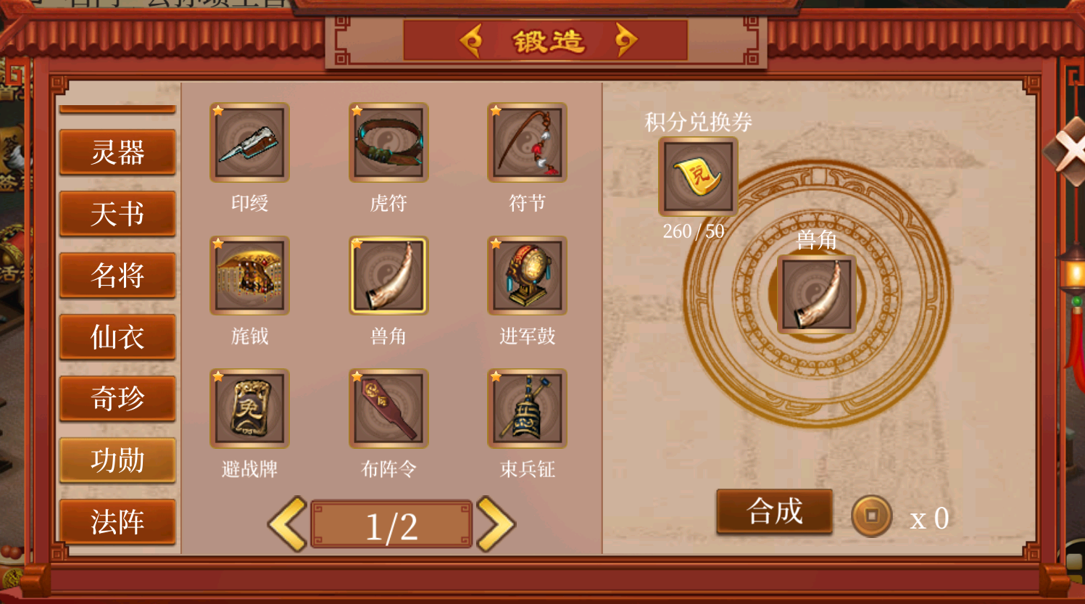Pick the 旄钺 item icon
This screenshot has width=1085, height=604.
[249, 276]
